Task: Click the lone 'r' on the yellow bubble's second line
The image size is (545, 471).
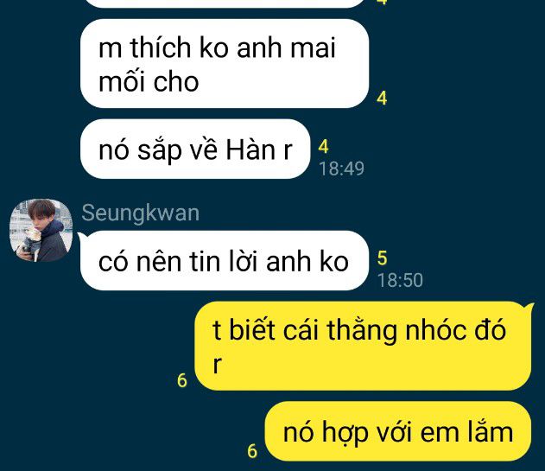Action: click(217, 365)
